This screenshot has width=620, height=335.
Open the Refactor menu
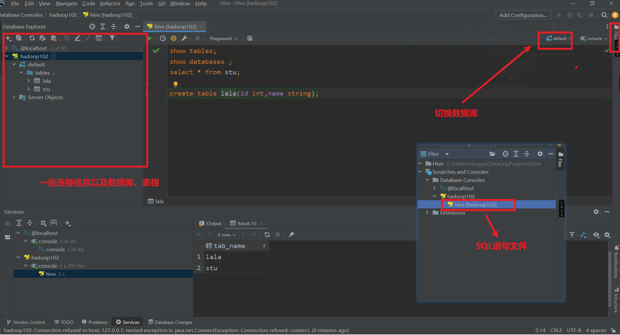(x=110, y=4)
